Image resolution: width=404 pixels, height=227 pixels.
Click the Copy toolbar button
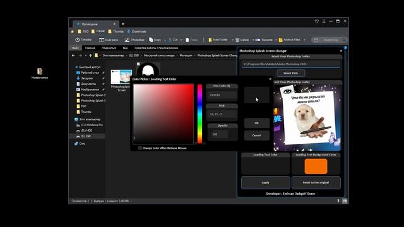click(155, 40)
